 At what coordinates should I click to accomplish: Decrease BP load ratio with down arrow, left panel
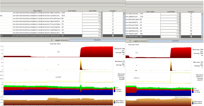coord(102,19)
